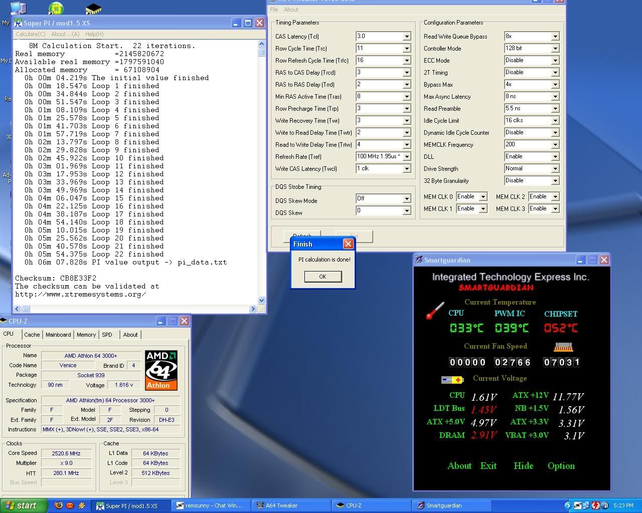The width and height of the screenshot is (642, 513).
Task: Click the red shield tray icon
Action: 595,505
